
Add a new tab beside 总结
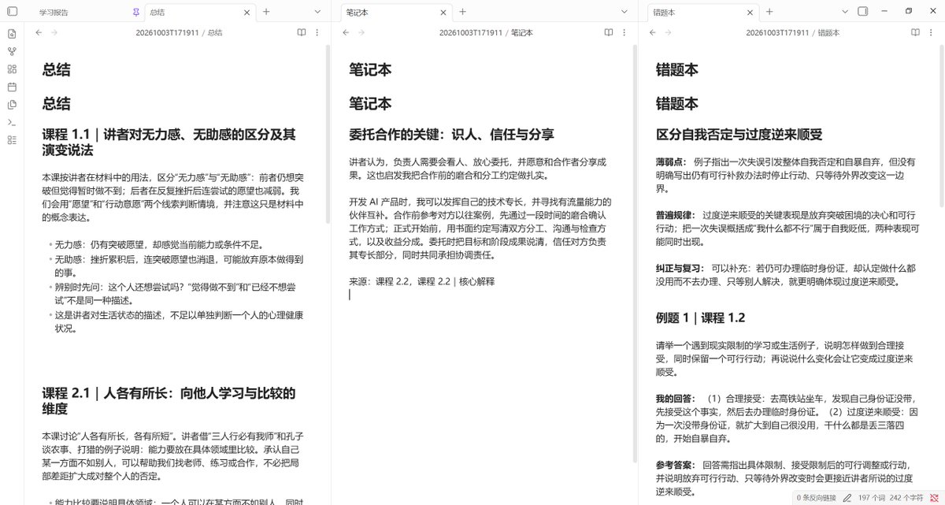[266, 12]
